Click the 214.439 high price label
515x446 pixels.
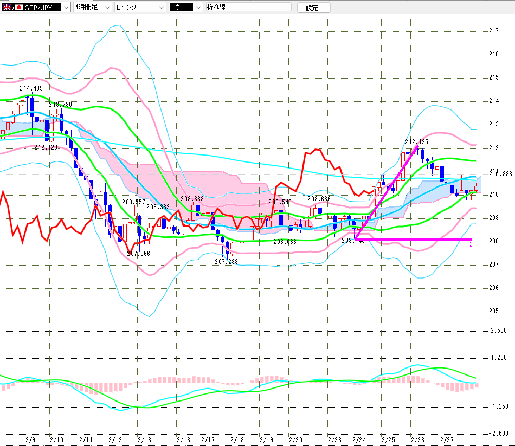tap(31, 88)
